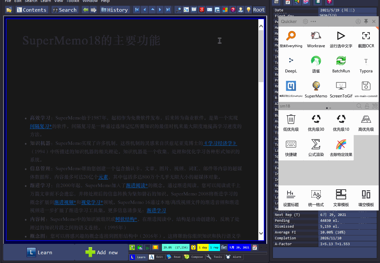The image size is (380, 263).
Task: Click the light bulb icon
Action: 248,10
